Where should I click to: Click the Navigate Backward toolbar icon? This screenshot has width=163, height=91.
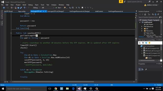[4, 8]
